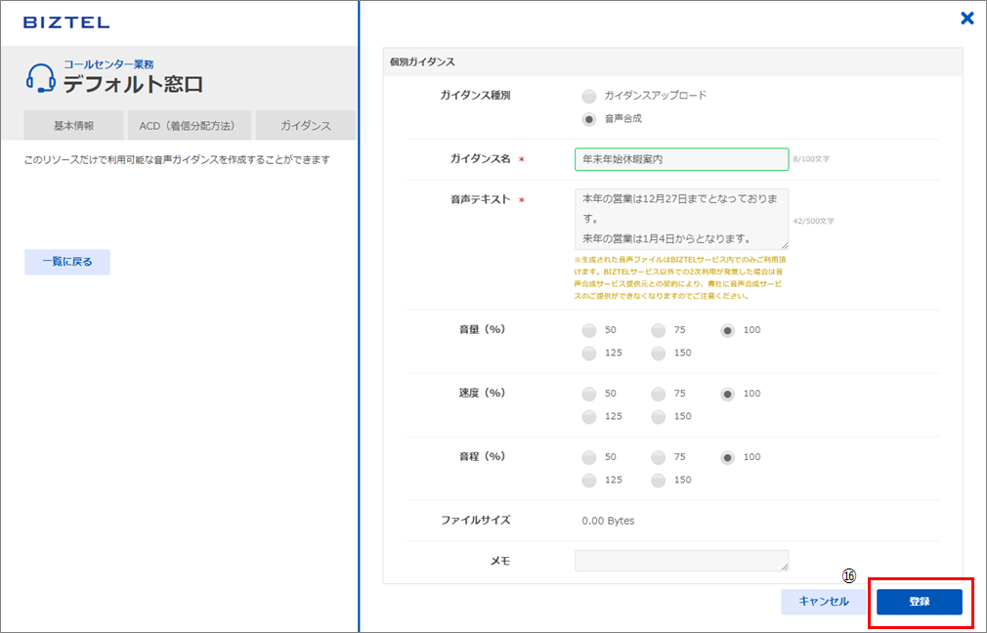Click the このリソースだけで利用可能 description text
The image size is (987, 633).
(x=177, y=160)
